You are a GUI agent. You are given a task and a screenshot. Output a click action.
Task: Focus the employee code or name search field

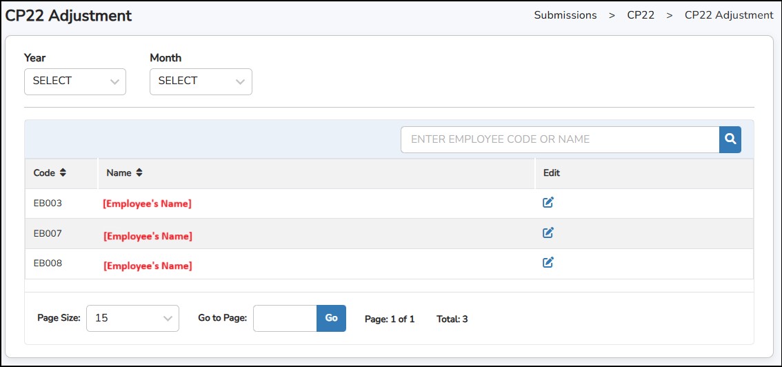click(x=559, y=139)
